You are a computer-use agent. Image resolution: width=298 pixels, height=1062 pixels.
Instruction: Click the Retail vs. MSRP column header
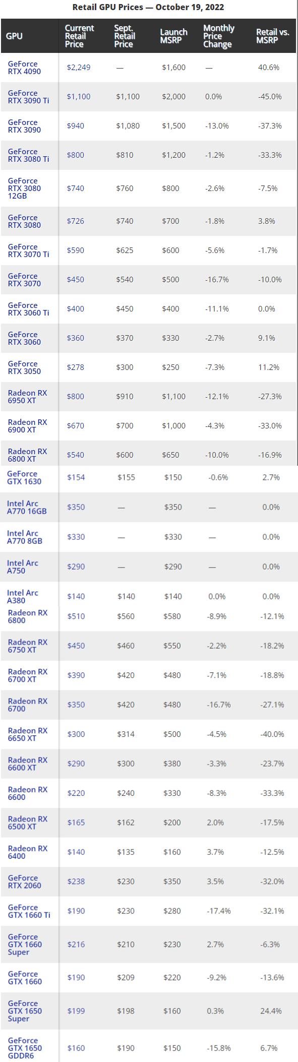272,36
